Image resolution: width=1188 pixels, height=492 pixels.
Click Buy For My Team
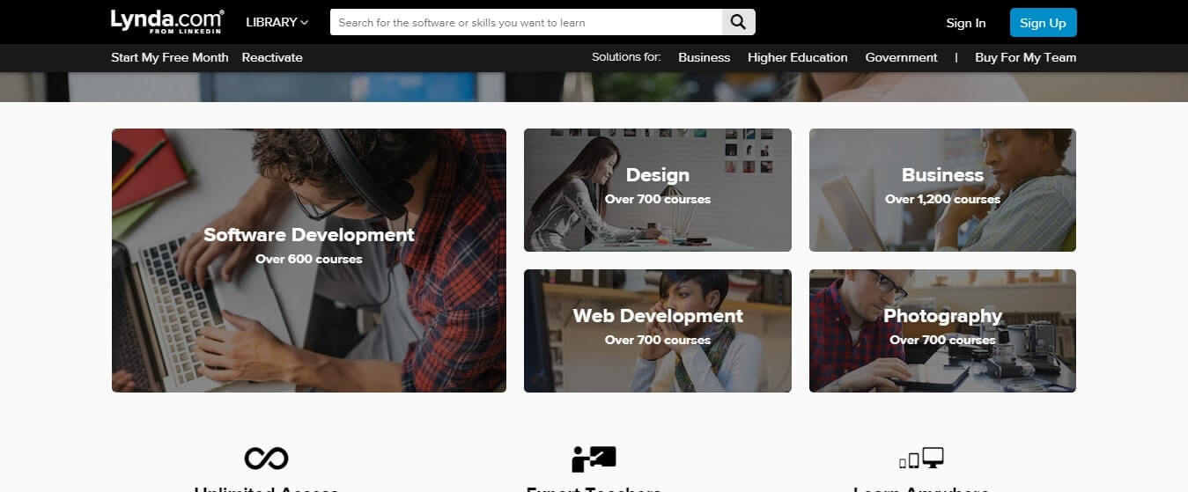[x=1025, y=57]
